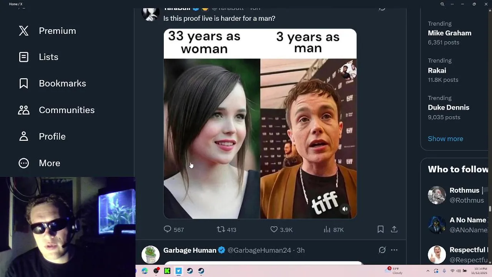492x277 pixels.
Task: Open view analytics showing 87K
Action: coord(327,229)
